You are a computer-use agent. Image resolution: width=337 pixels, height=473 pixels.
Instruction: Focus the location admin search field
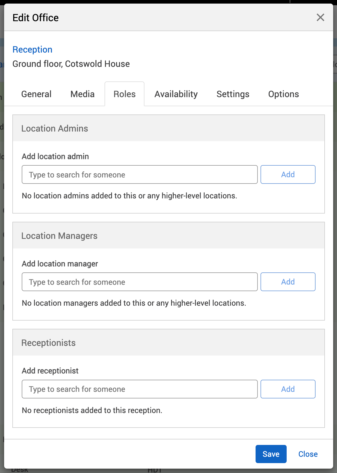[139, 174]
